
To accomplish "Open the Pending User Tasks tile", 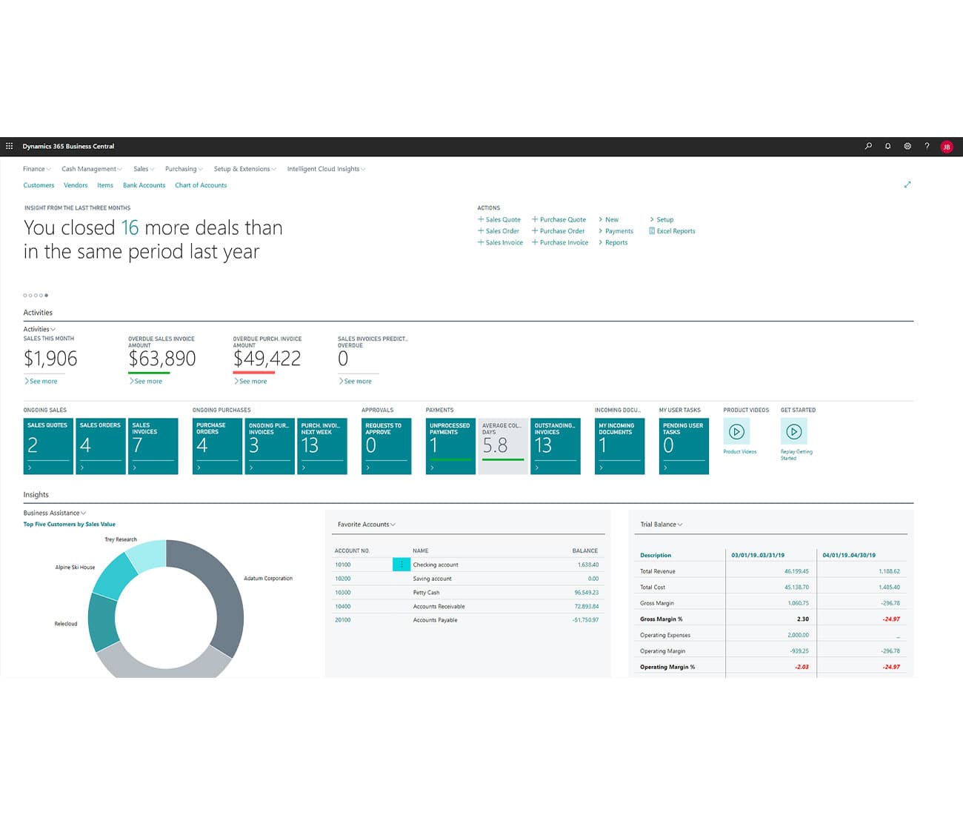I will tap(684, 446).
